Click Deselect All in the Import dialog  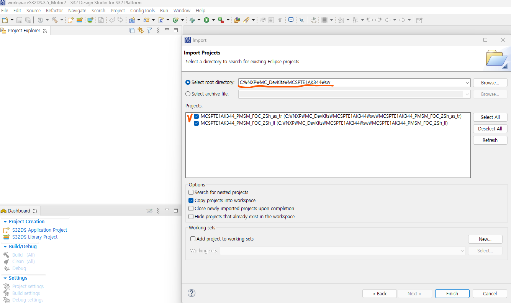[490, 128]
